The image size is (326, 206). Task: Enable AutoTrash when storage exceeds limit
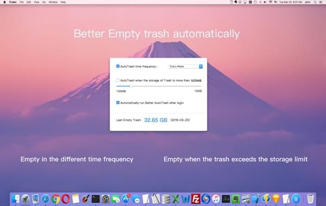pos(118,80)
